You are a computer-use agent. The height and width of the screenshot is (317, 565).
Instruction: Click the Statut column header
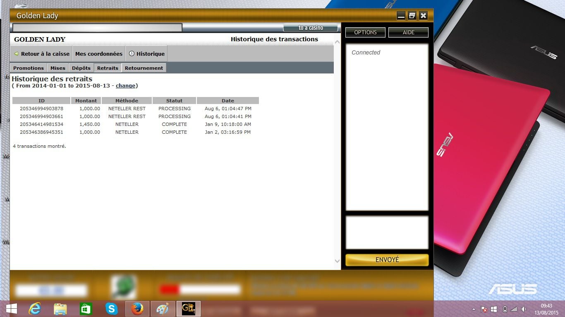click(x=174, y=101)
